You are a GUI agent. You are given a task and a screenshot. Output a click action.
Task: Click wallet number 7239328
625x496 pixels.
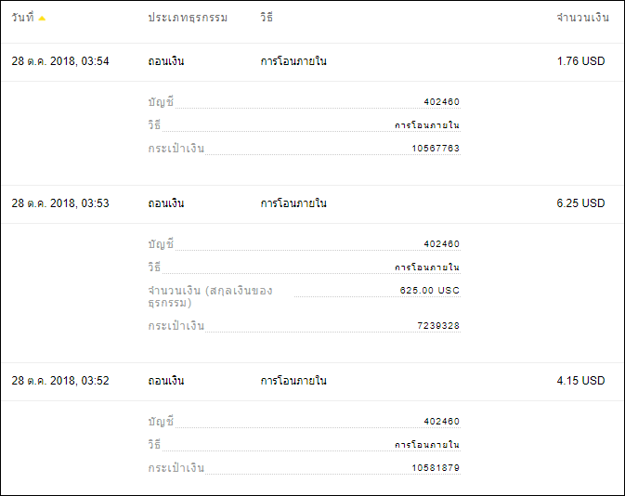point(438,326)
